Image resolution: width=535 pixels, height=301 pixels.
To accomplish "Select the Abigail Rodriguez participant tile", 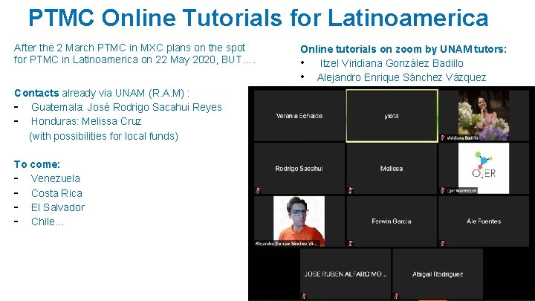I will tap(438, 274).
